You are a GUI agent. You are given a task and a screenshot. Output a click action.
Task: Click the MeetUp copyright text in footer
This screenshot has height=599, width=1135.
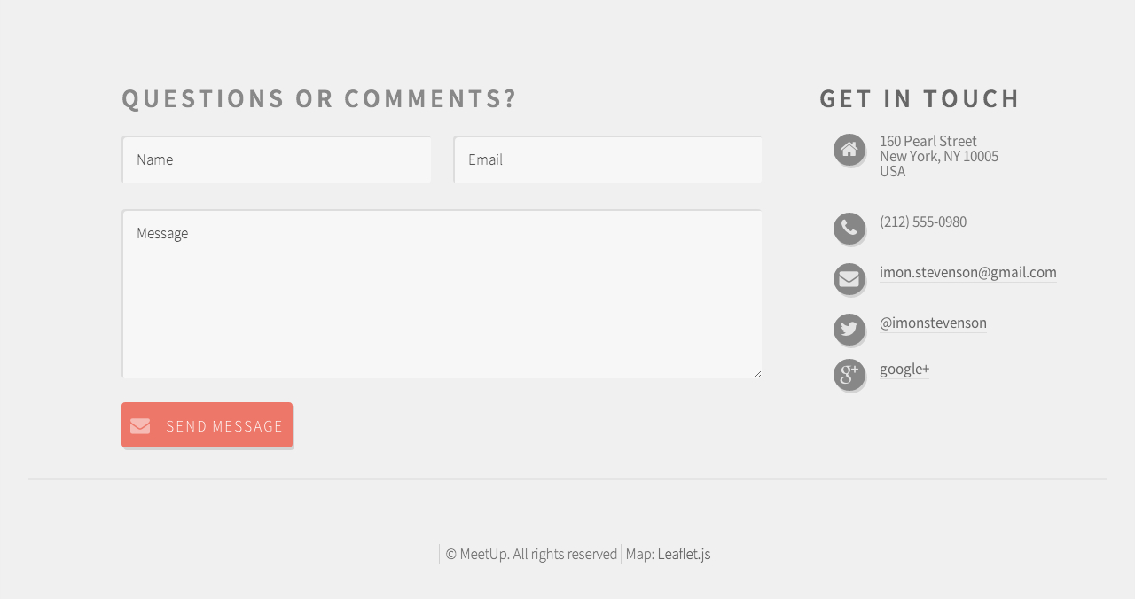[531, 555]
